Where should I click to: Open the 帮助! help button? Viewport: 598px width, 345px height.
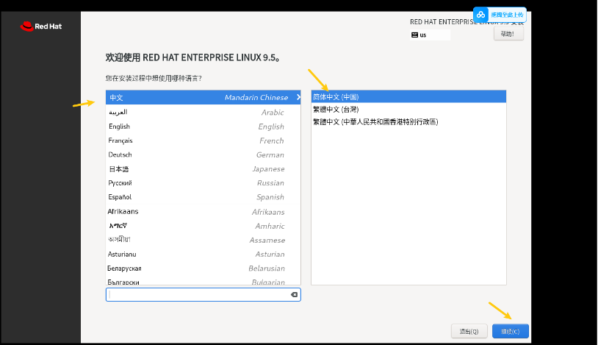(508, 34)
